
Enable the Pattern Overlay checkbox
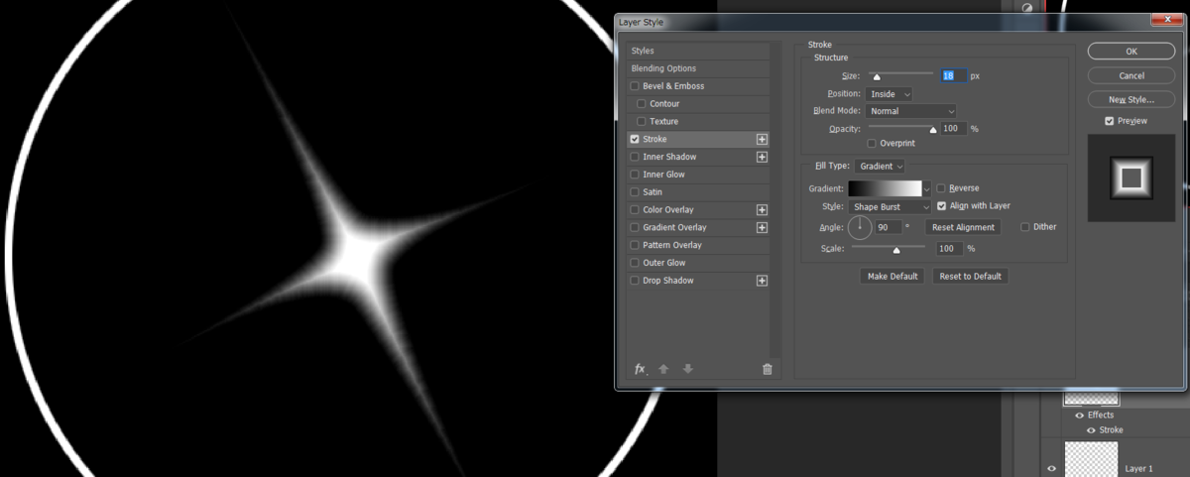point(635,245)
